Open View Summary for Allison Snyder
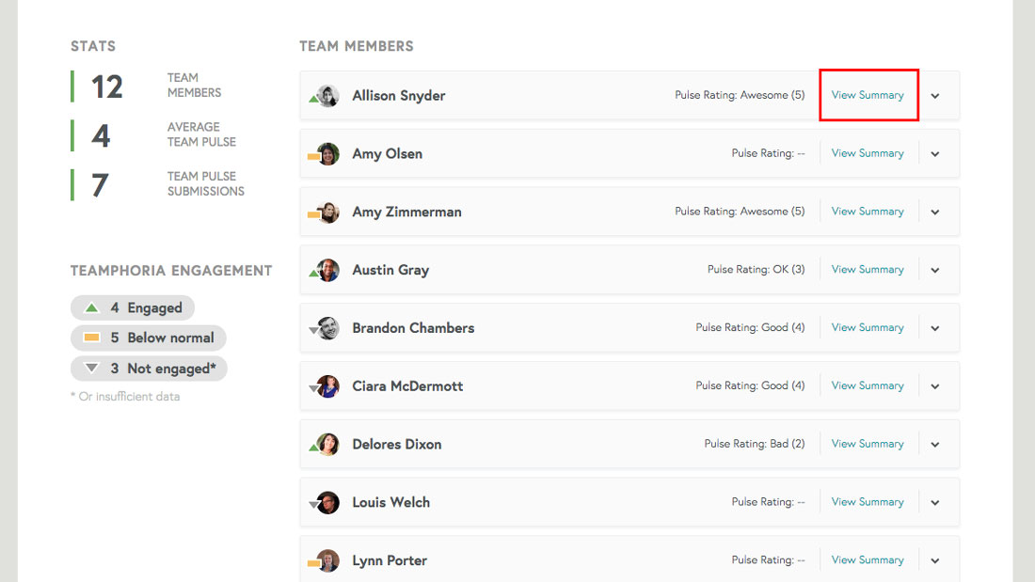The width and height of the screenshot is (1035, 582). tap(868, 95)
